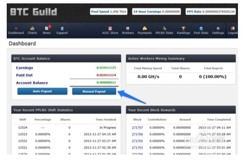Click the Percentage column header

click(x=43, y=120)
